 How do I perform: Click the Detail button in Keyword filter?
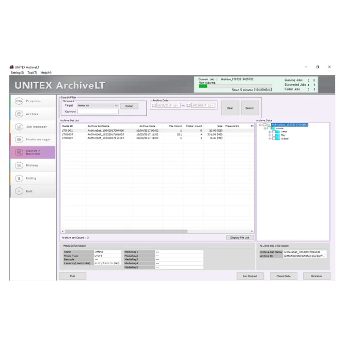129,106
